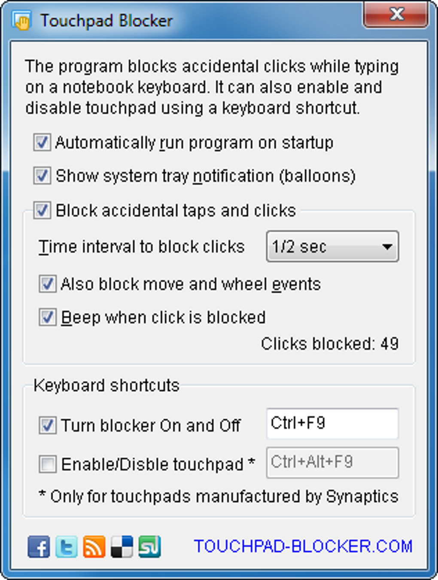Uncheck Turn blocker On and Off
438x580 pixels.
pos(47,425)
